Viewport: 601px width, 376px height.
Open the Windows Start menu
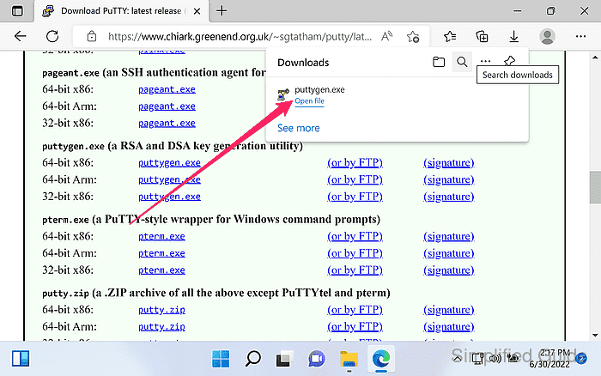click(221, 359)
